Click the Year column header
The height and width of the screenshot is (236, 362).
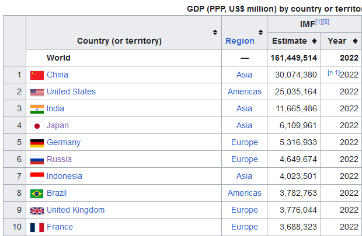point(337,41)
